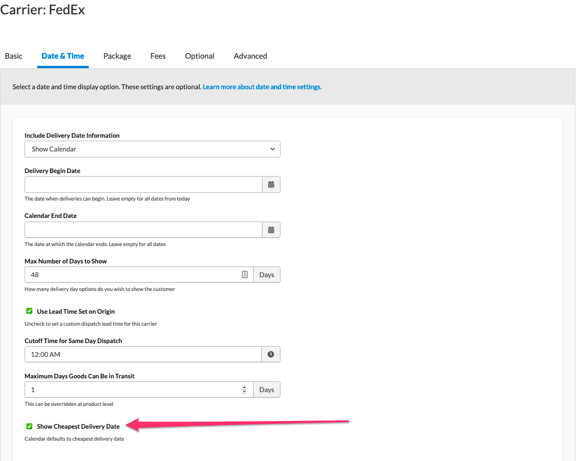Switch to the Basic tab
Viewport: 576px width, 461px height.
click(x=14, y=56)
